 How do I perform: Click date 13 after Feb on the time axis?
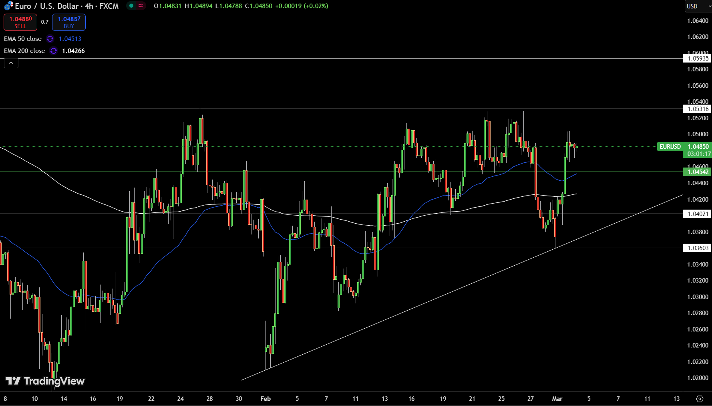(x=384, y=399)
